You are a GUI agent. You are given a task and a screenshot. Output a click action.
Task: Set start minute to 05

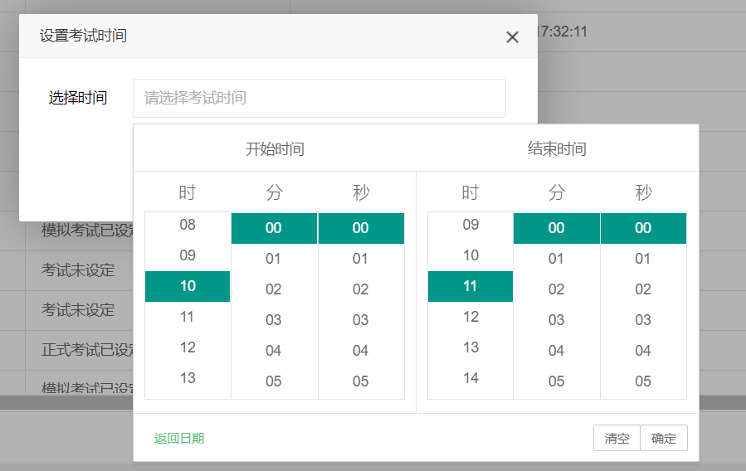[x=274, y=381]
